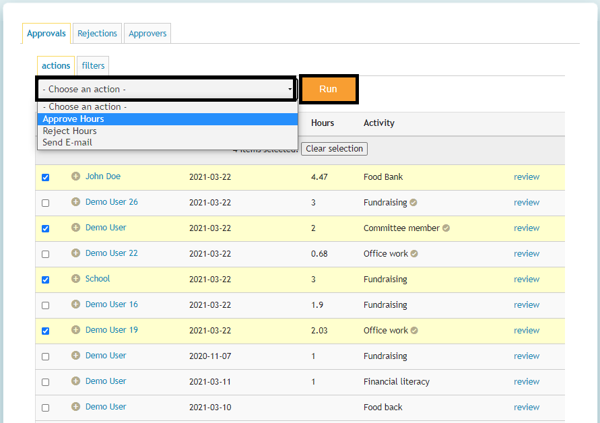The width and height of the screenshot is (600, 423).
Task: Open Demo User 19 profile link
Action: coord(111,330)
